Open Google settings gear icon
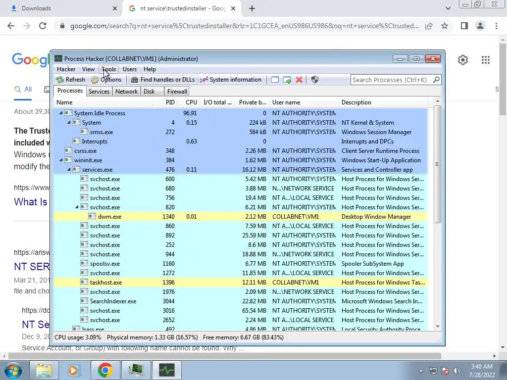Viewport: 507px width, 380px height. [x=463, y=60]
